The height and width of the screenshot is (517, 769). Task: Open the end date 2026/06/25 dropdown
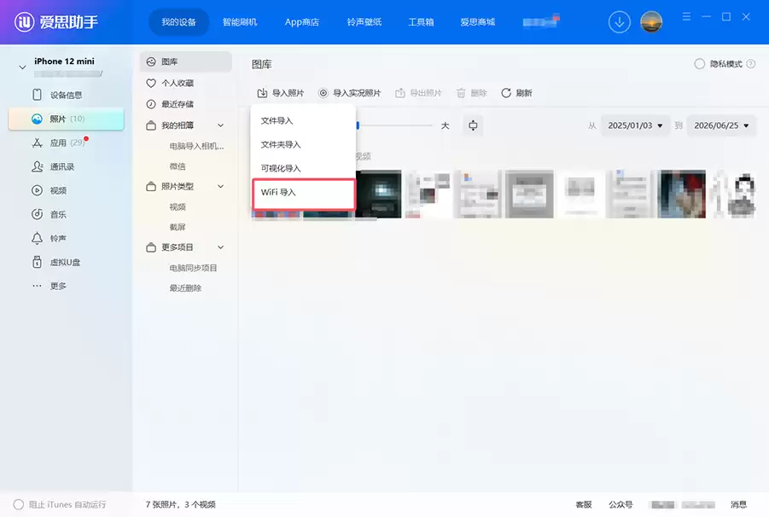721,125
